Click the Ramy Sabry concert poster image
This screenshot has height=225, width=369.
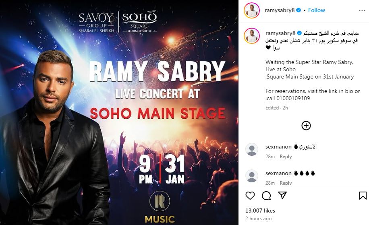[x=119, y=112]
